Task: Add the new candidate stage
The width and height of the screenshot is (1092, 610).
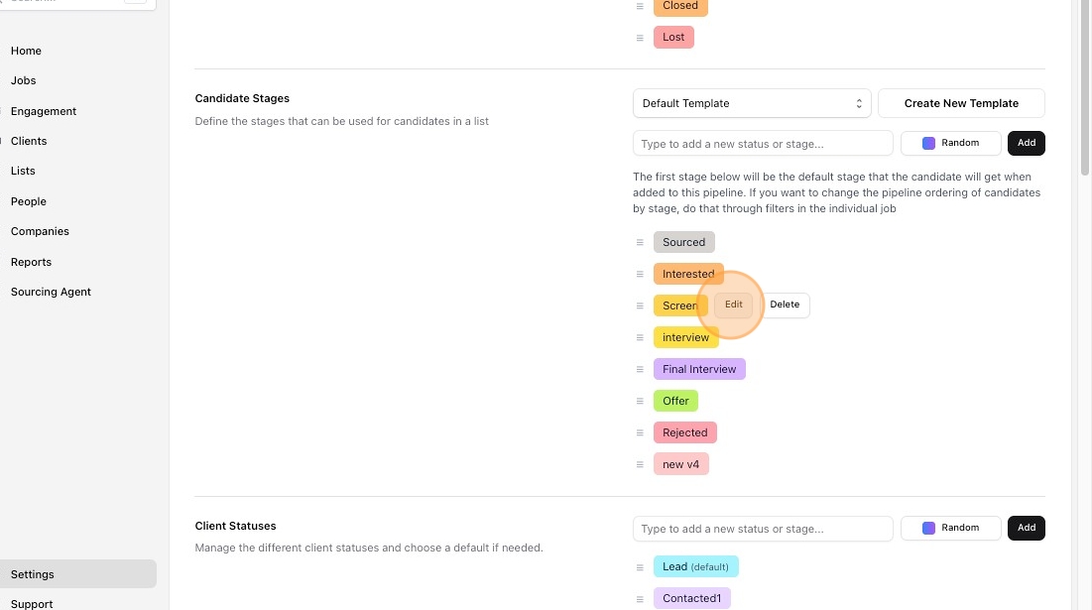Action: pyautogui.click(x=1026, y=143)
